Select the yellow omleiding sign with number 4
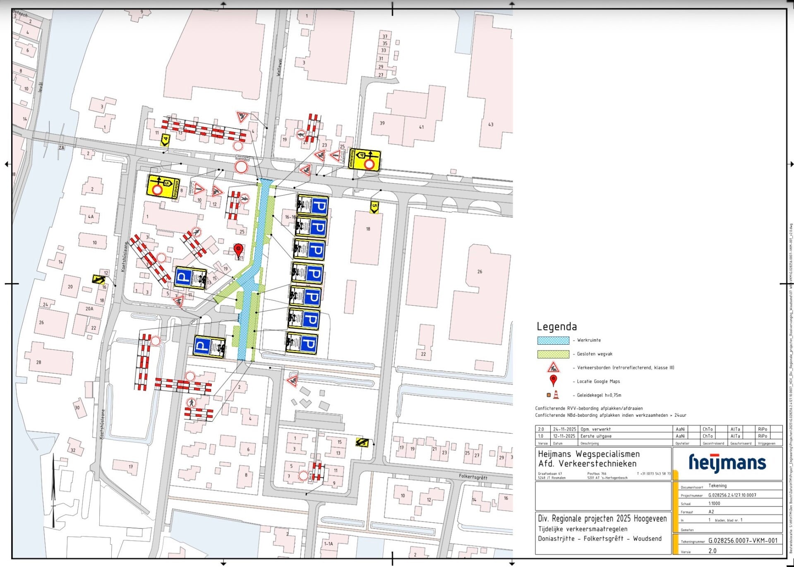 [365, 160]
